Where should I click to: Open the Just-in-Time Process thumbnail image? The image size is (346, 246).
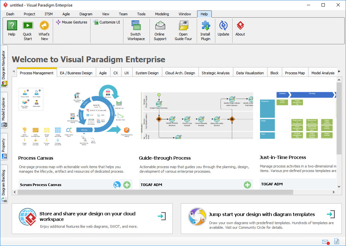298,115
